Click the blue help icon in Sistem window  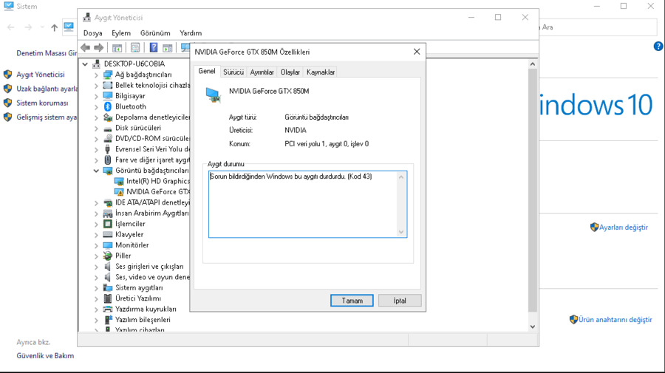pyautogui.click(x=658, y=47)
